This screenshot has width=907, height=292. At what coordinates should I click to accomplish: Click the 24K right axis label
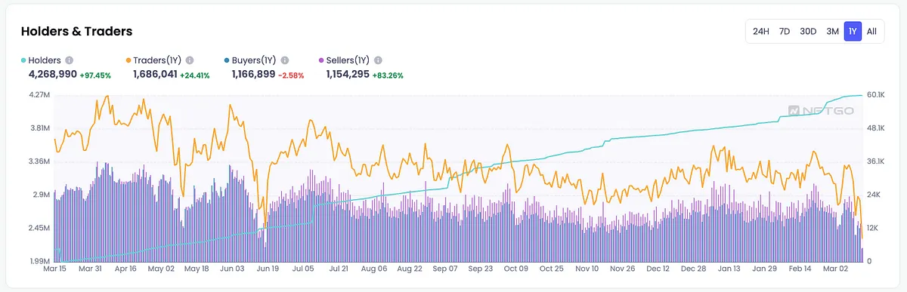click(874, 195)
